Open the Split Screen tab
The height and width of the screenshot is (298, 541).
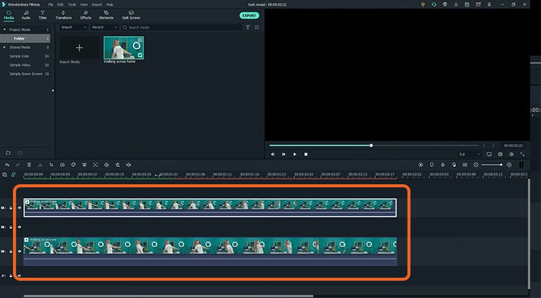tap(131, 15)
